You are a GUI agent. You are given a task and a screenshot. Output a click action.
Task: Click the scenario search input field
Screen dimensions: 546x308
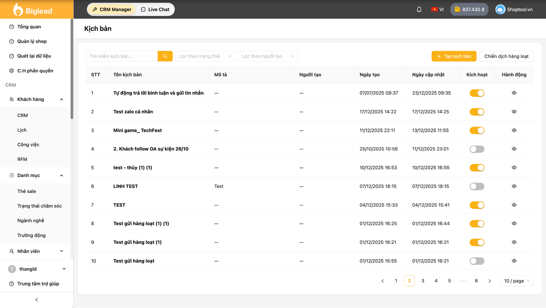click(x=122, y=56)
